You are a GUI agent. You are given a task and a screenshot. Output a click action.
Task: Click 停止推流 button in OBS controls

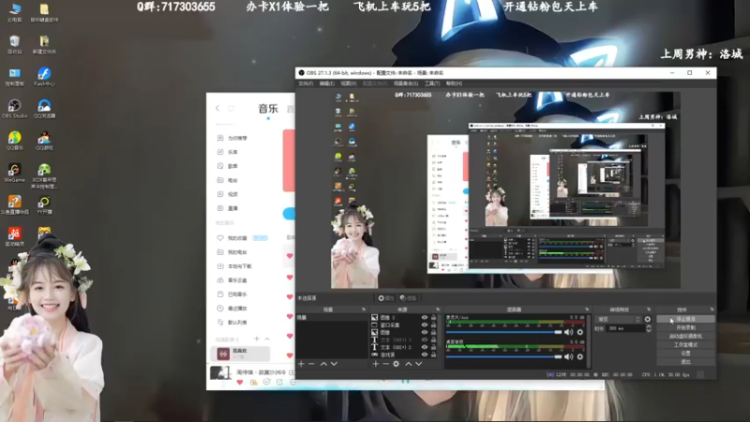tap(686, 319)
